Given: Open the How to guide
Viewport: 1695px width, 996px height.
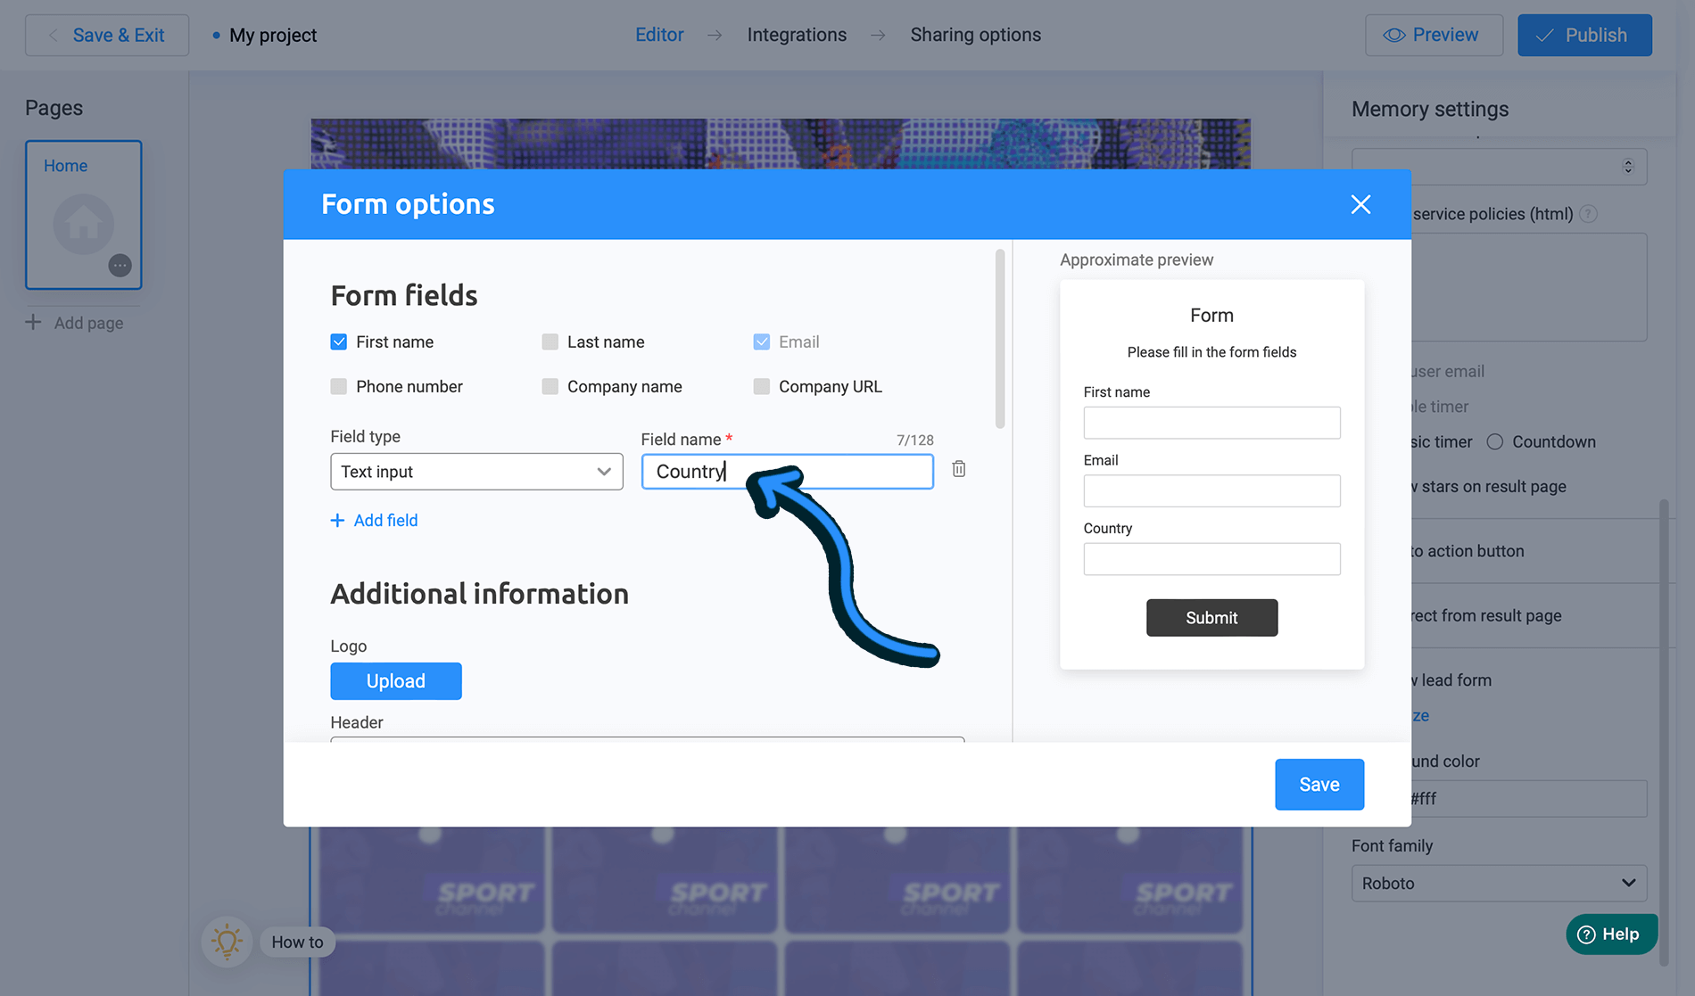Looking at the screenshot, I should coord(297,942).
